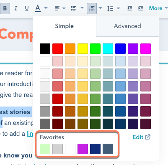Image resolution: width=168 pixels, height=165 pixels.
Task: Click the text alignment icon
Action: (x=57, y=8)
